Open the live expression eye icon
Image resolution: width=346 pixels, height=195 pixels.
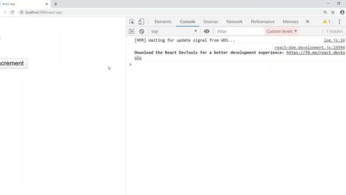click(207, 31)
